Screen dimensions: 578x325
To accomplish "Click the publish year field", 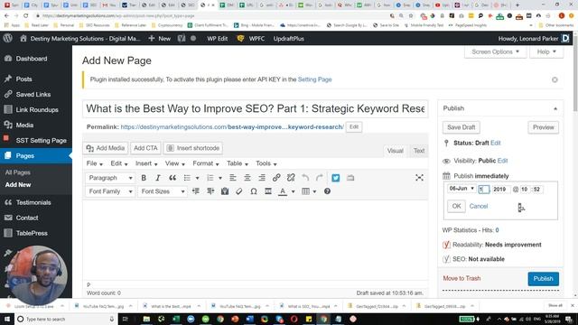I will (501, 189).
